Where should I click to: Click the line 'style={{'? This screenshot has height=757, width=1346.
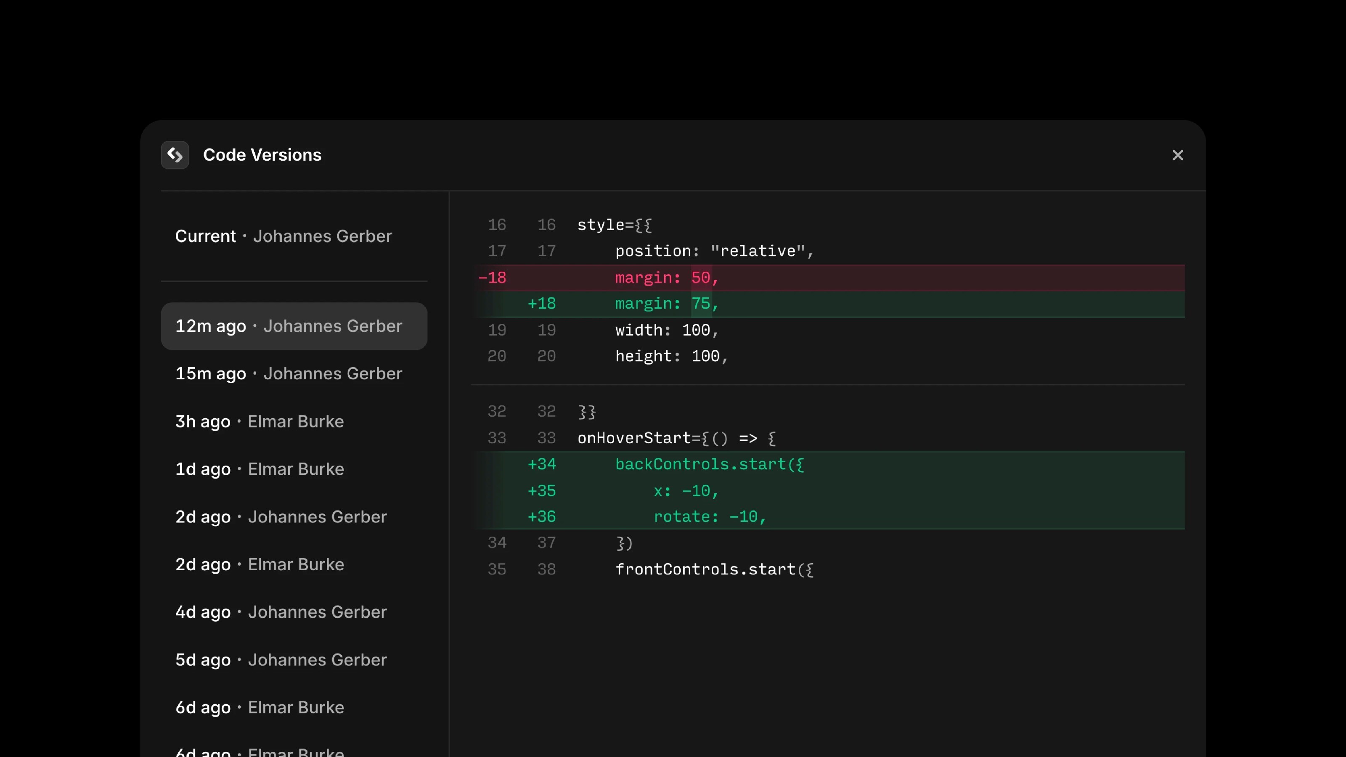coord(615,225)
